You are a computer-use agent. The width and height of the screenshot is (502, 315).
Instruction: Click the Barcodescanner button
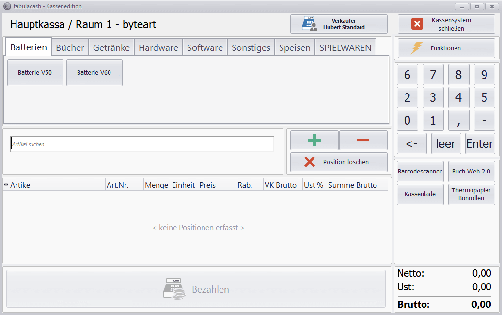pos(420,172)
